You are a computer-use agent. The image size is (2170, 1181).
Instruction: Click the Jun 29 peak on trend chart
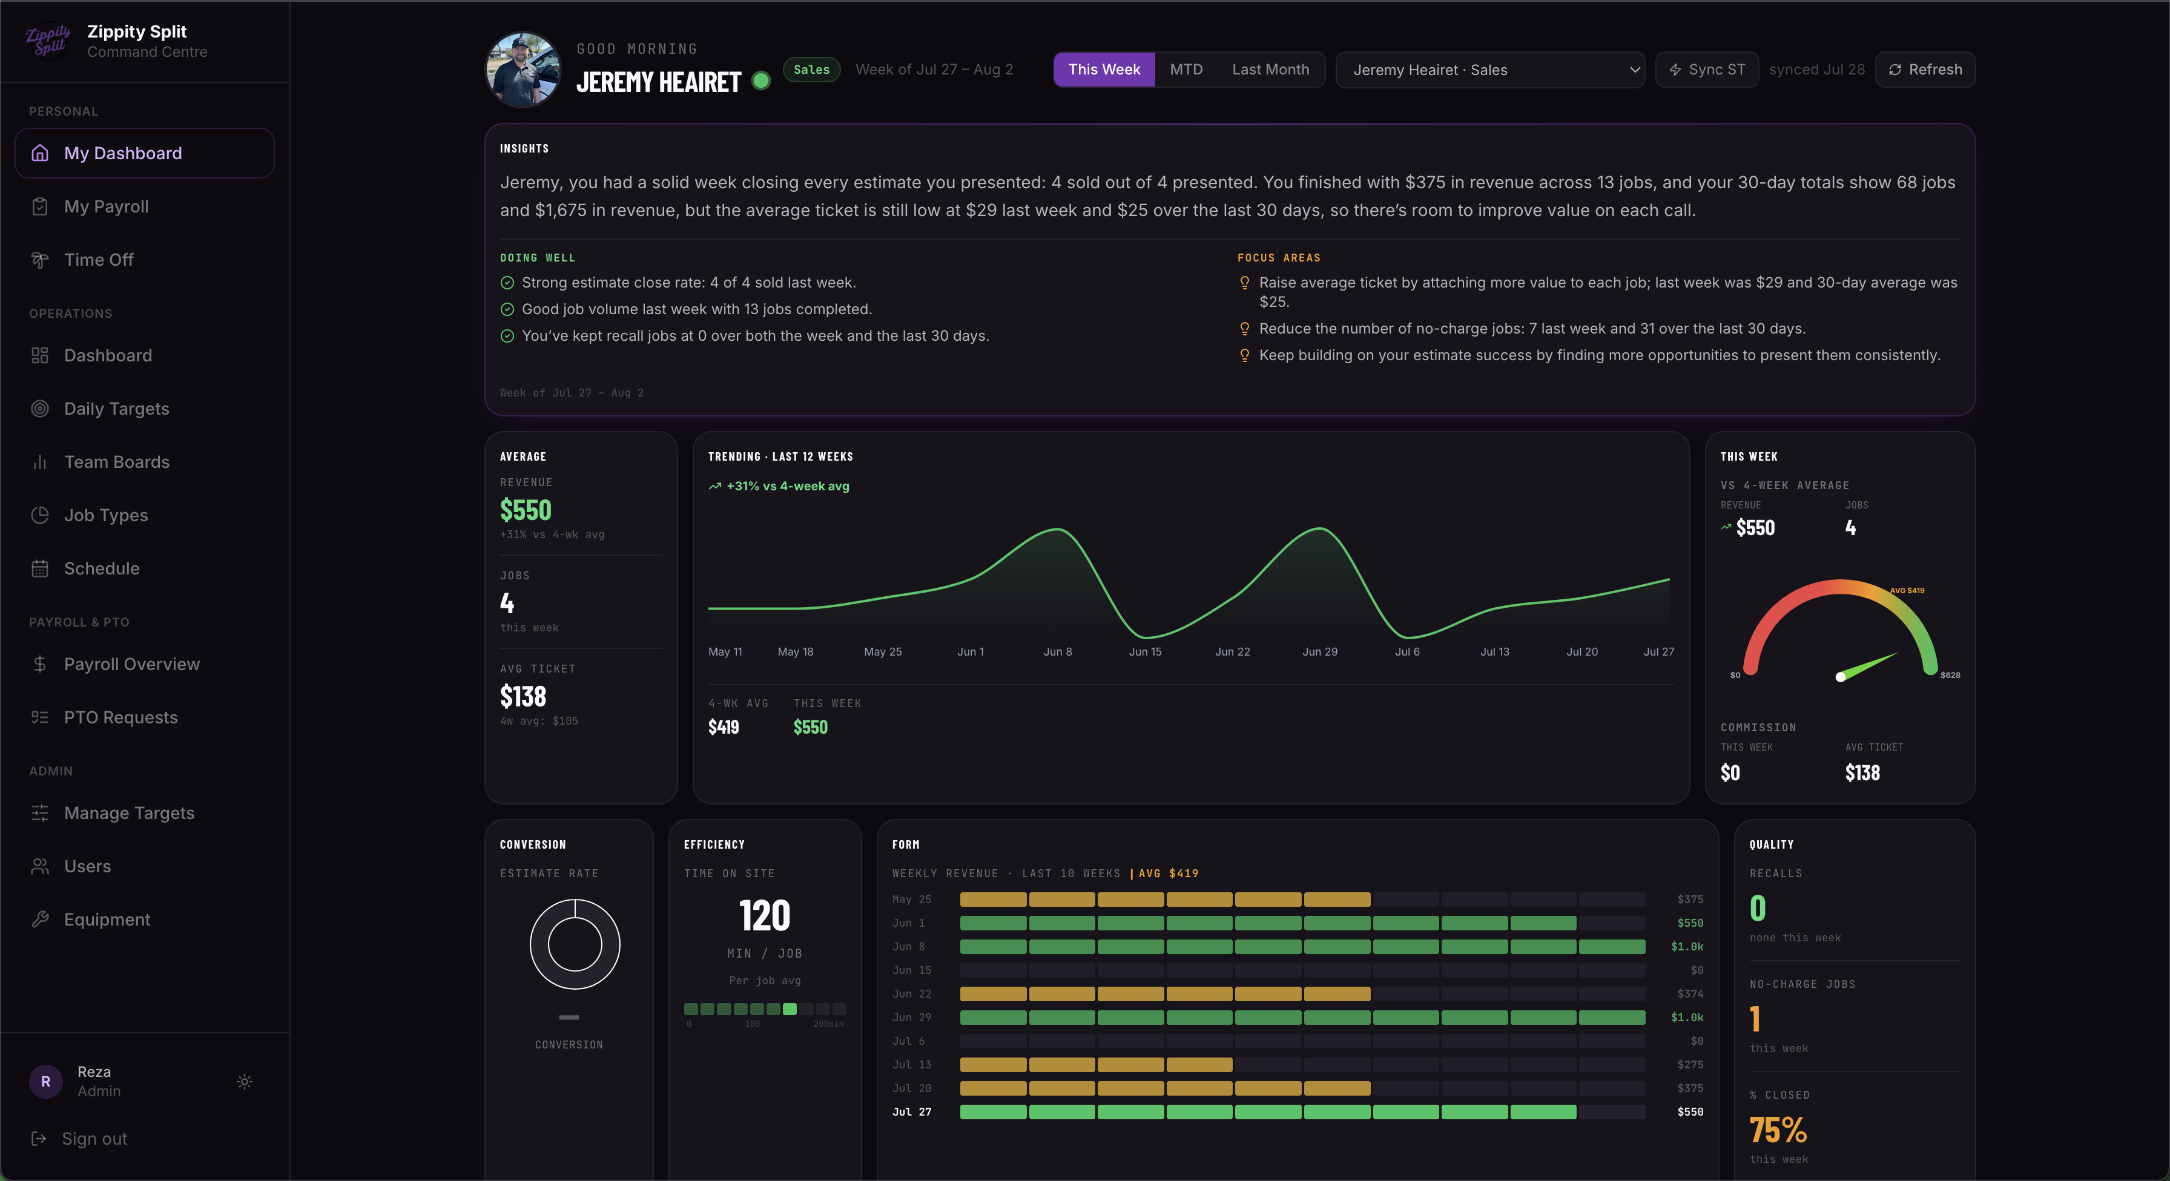tap(1319, 530)
